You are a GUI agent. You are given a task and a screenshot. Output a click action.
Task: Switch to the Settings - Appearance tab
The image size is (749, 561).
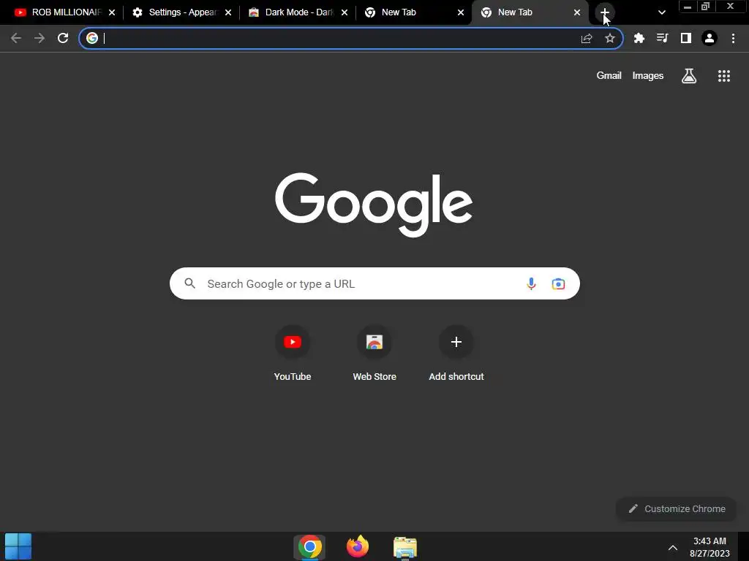click(x=181, y=12)
